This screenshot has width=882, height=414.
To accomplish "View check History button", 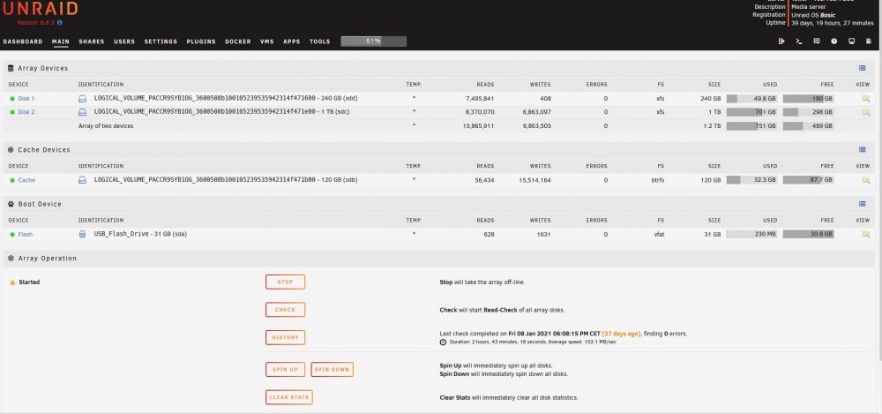I will tap(285, 338).
